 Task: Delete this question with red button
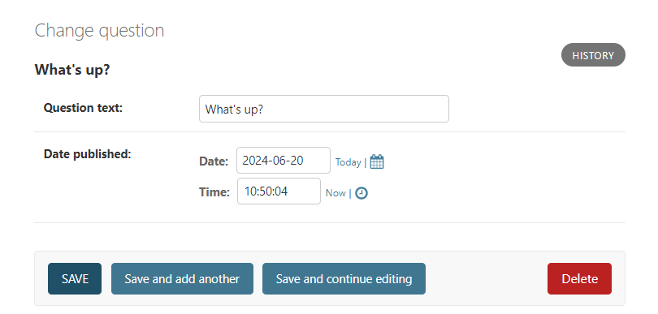tap(579, 279)
